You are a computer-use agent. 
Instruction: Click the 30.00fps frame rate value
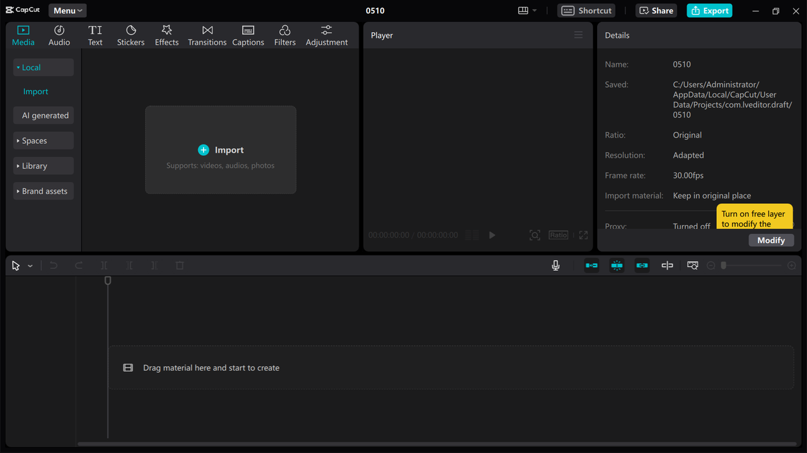[688, 175]
